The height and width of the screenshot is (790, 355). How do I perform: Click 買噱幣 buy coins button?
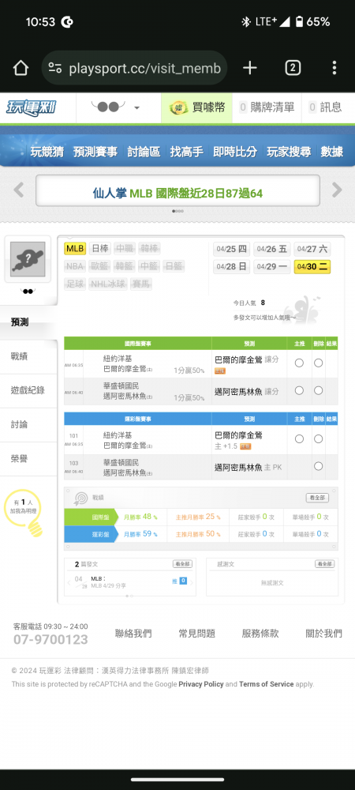point(196,107)
